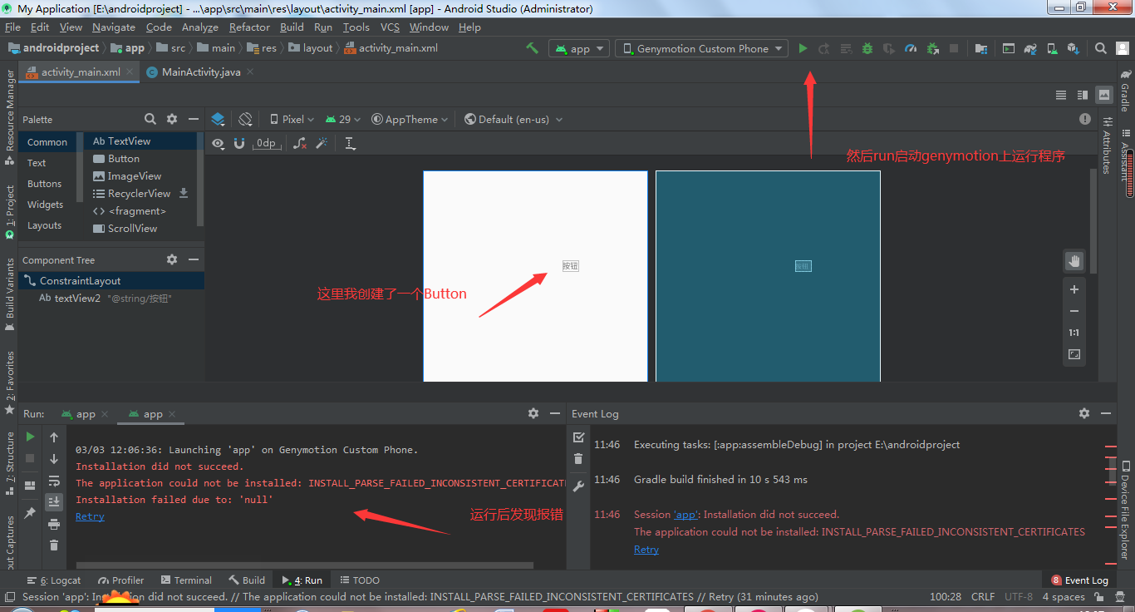
Task: Zoom in on the layout preview
Action: [1074, 289]
